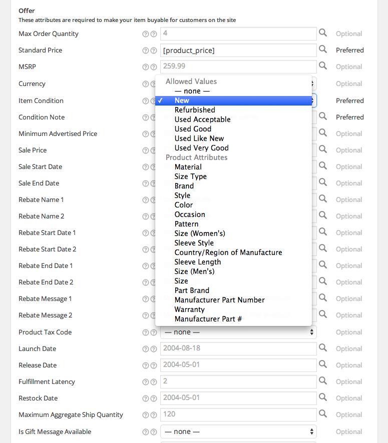Select Size (Men's) attribute
The image size is (388, 443).
[233, 271]
